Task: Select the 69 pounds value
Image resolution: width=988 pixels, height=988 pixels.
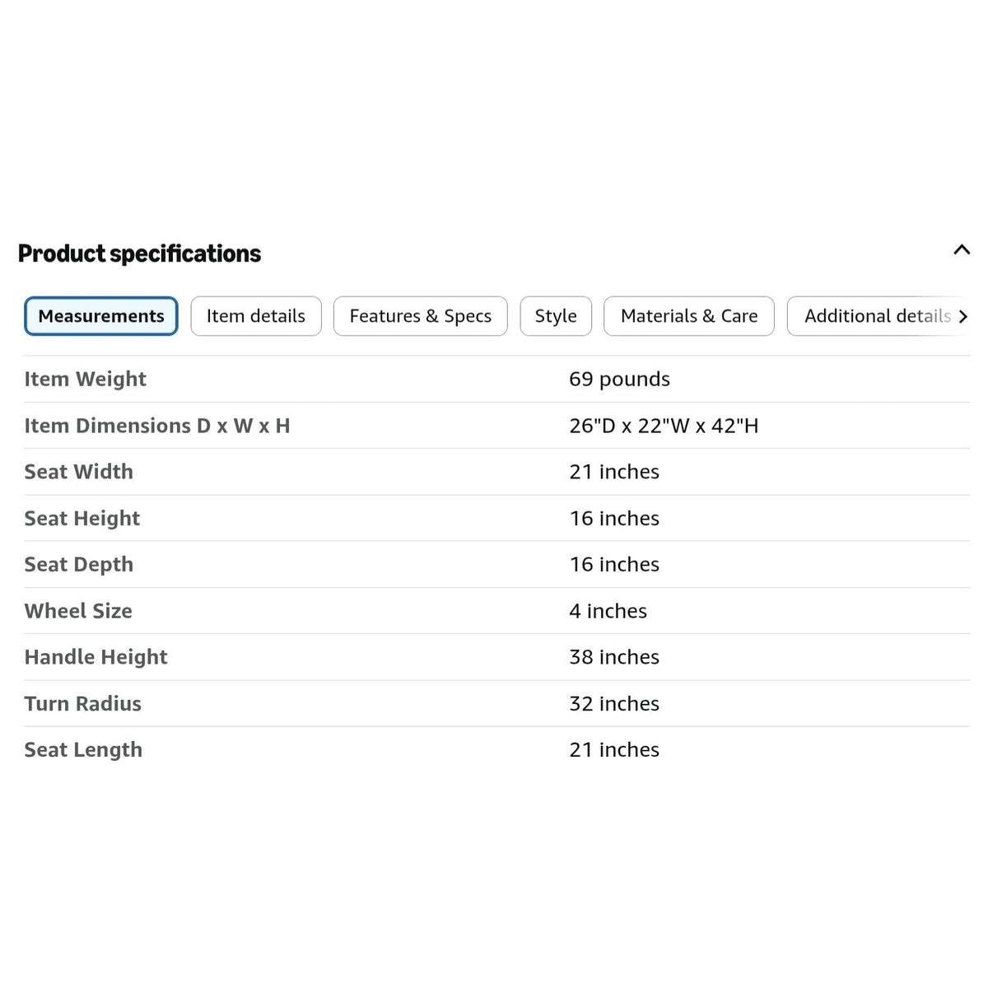Action: [x=619, y=379]
